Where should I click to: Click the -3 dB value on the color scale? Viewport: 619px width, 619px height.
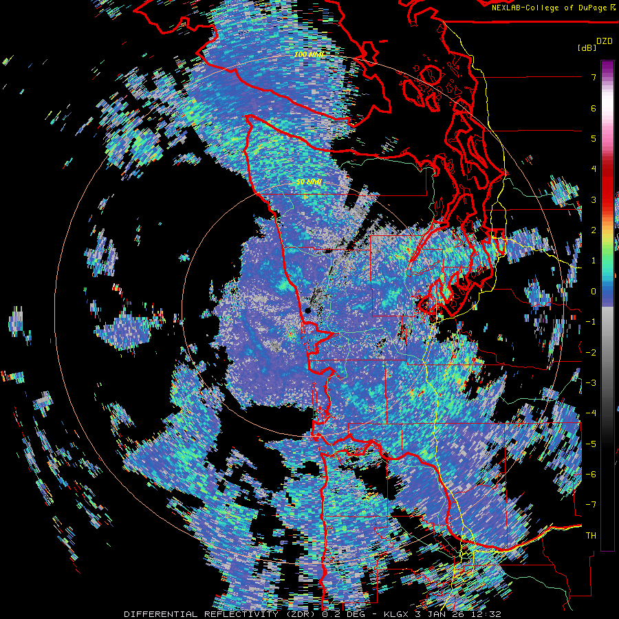coord(591,383)
